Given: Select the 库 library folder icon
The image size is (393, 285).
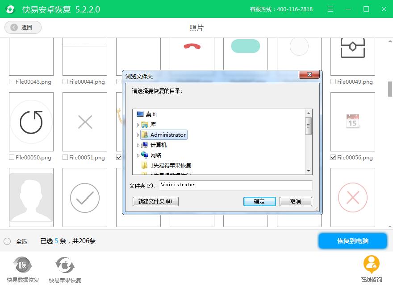Looking at the screenshot, I should (x=144, y=125).
